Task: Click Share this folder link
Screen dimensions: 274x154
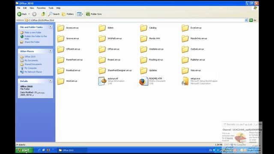Action: (32, 42)
